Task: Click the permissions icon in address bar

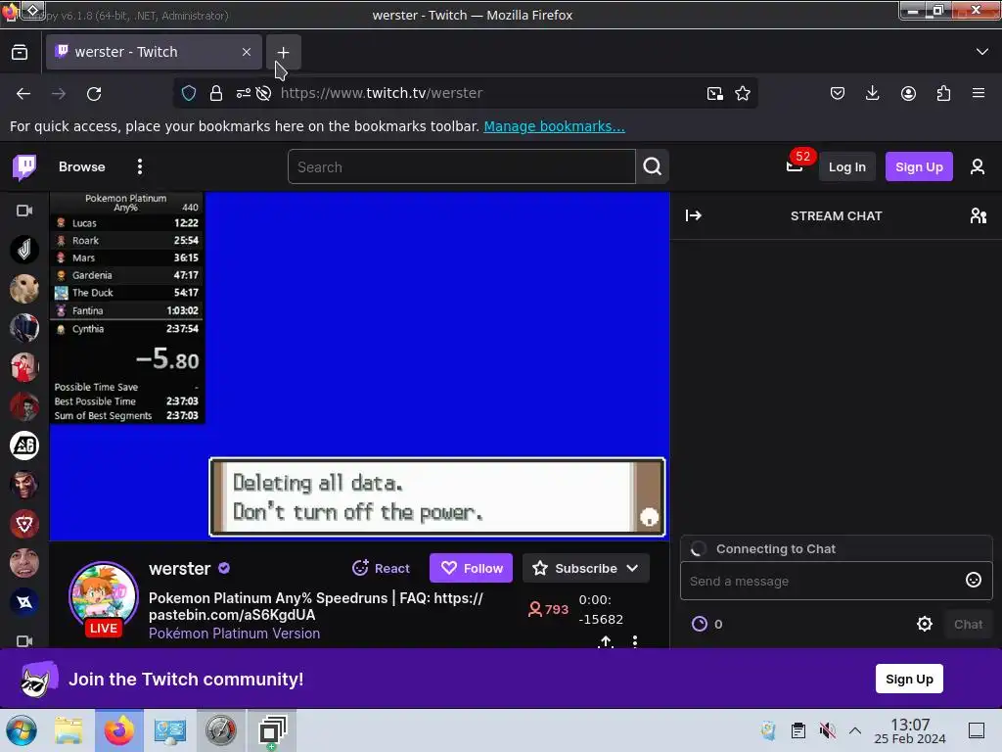Action: pos(243,93)
